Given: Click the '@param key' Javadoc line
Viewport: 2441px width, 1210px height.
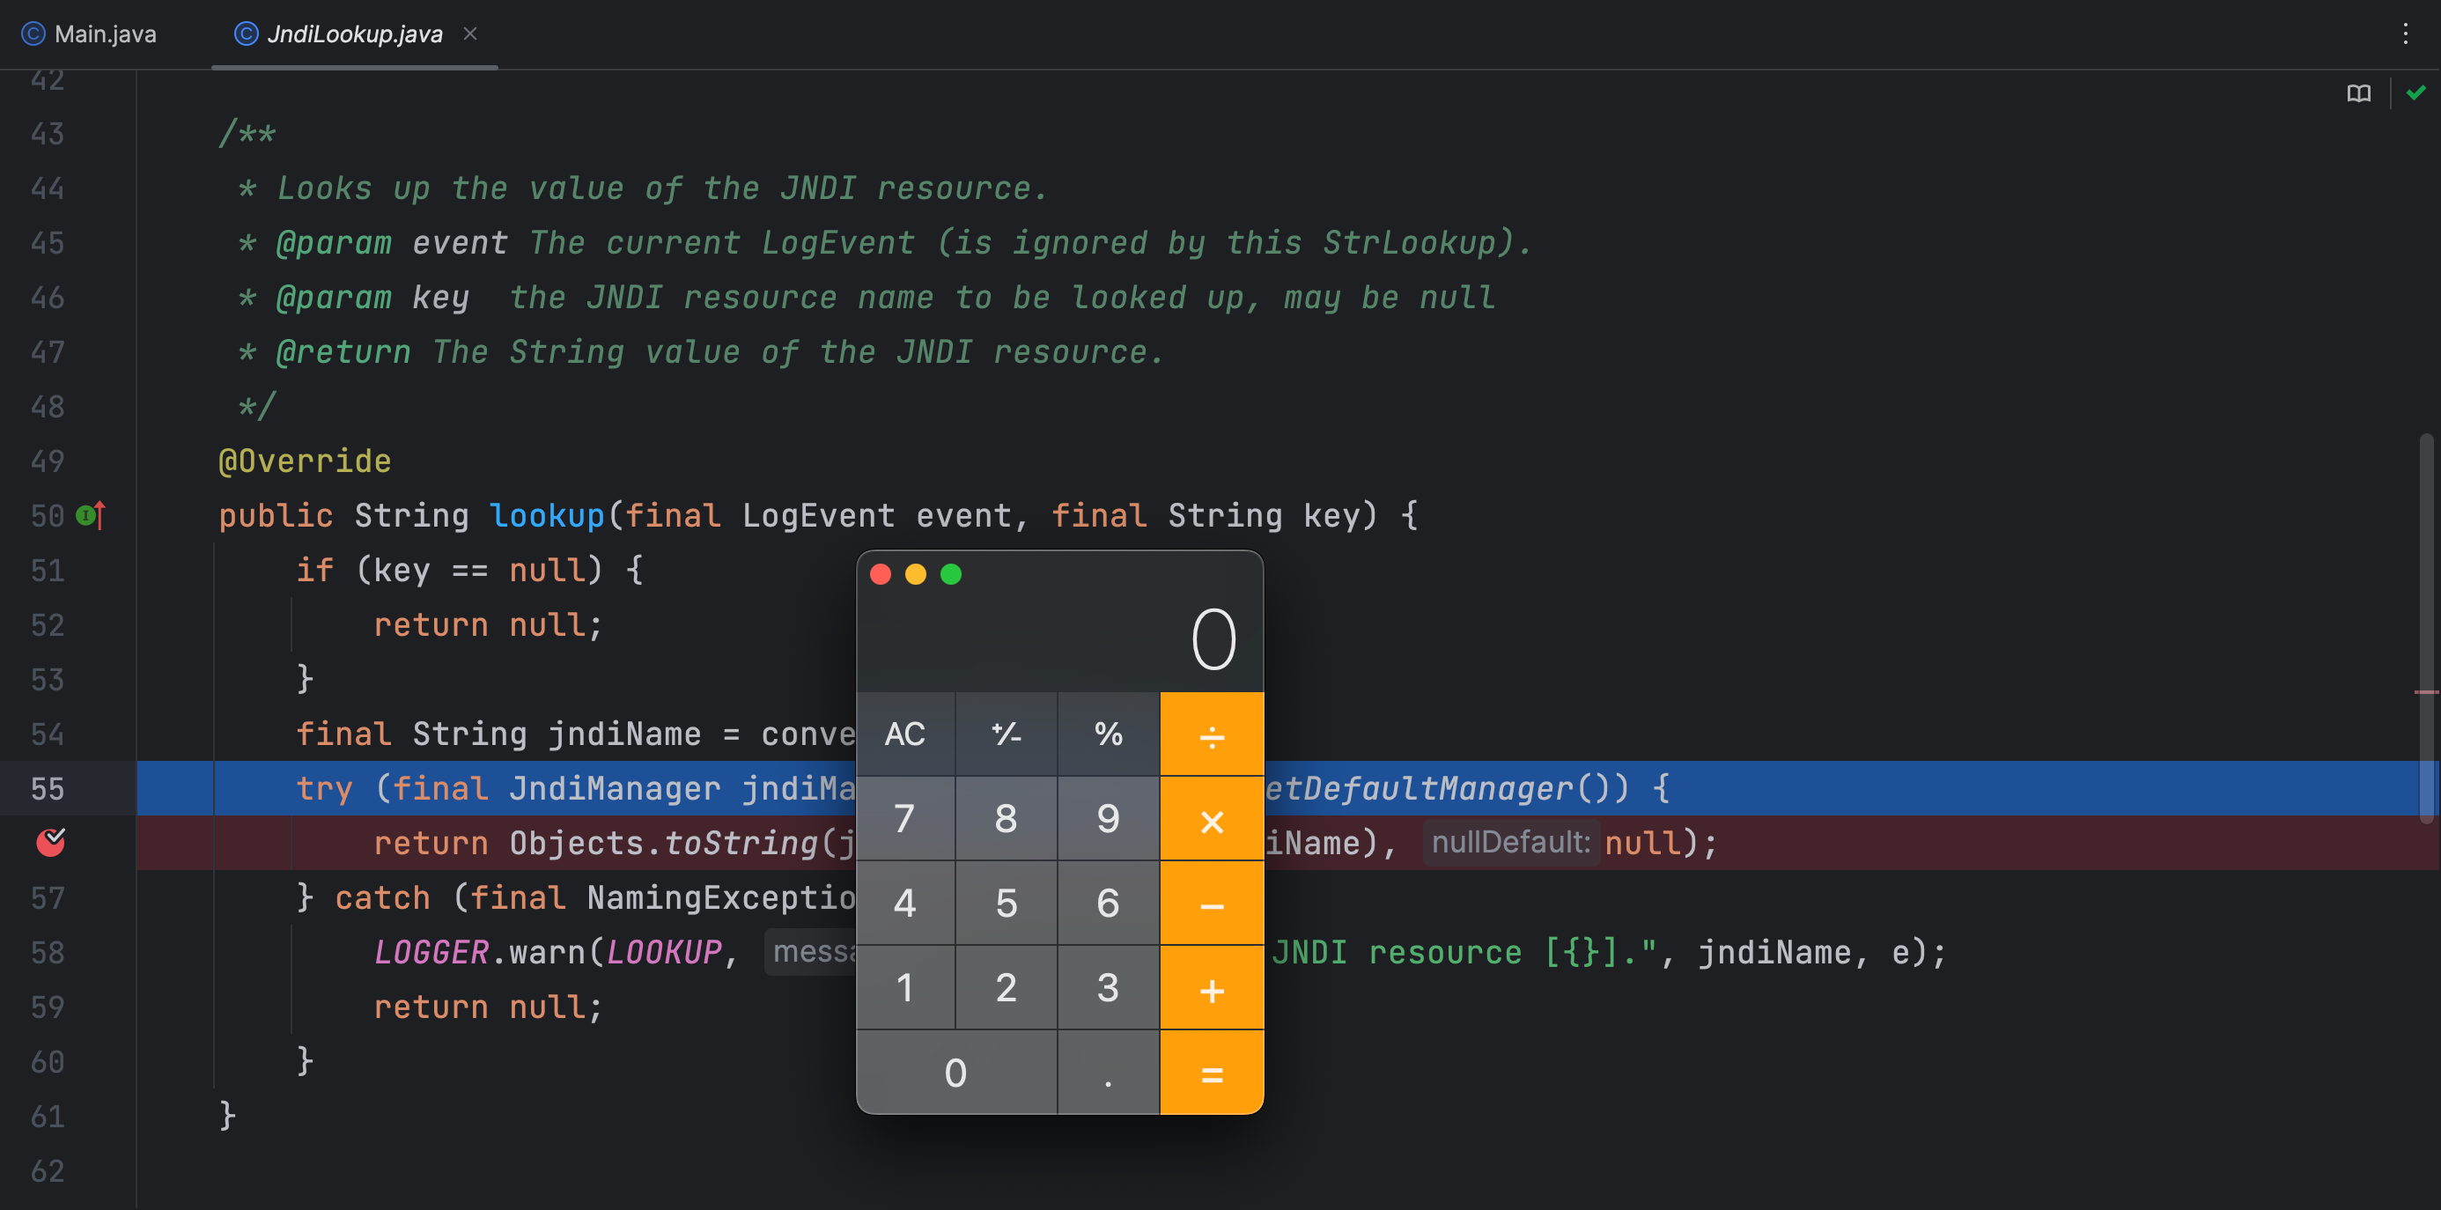Looking at the screenshot, I should pyautogui.click(x=867, y=298).
